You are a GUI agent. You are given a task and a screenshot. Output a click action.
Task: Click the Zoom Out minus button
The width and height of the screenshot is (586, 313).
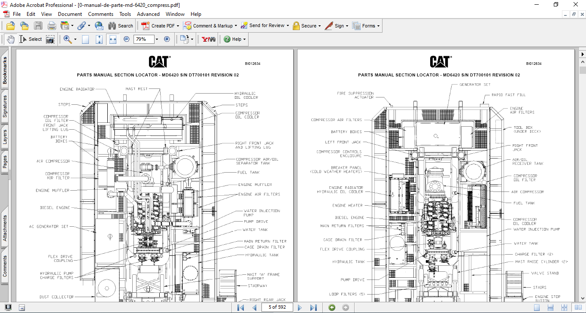tap(127, 39)
